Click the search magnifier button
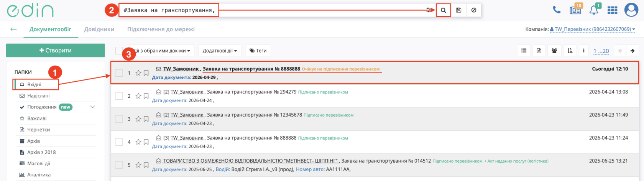 (443, 10)
